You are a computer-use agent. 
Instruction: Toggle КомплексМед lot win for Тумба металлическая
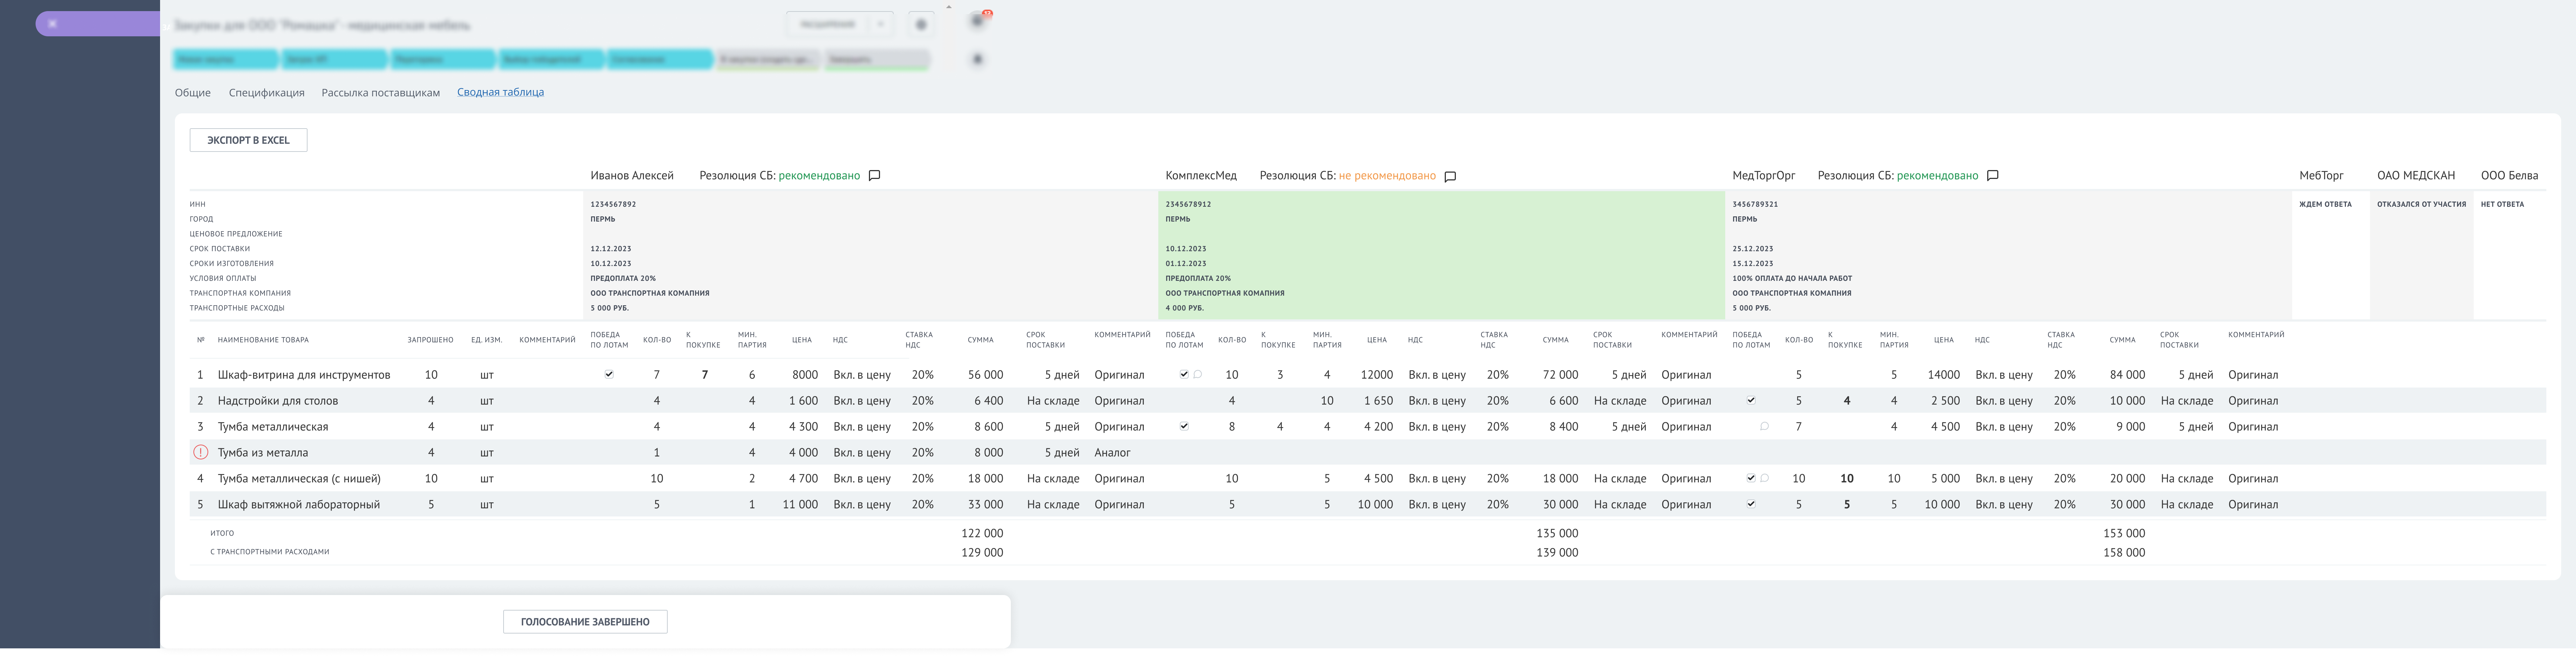[1184, 426]
